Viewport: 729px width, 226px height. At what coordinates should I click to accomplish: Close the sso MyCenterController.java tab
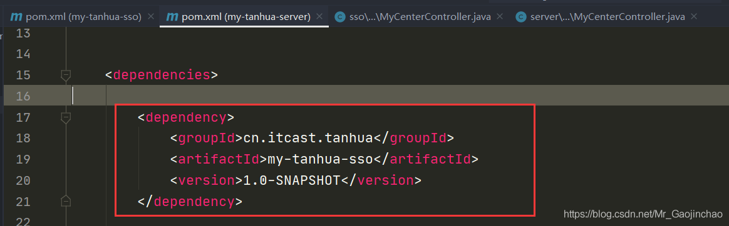point(500,17)
